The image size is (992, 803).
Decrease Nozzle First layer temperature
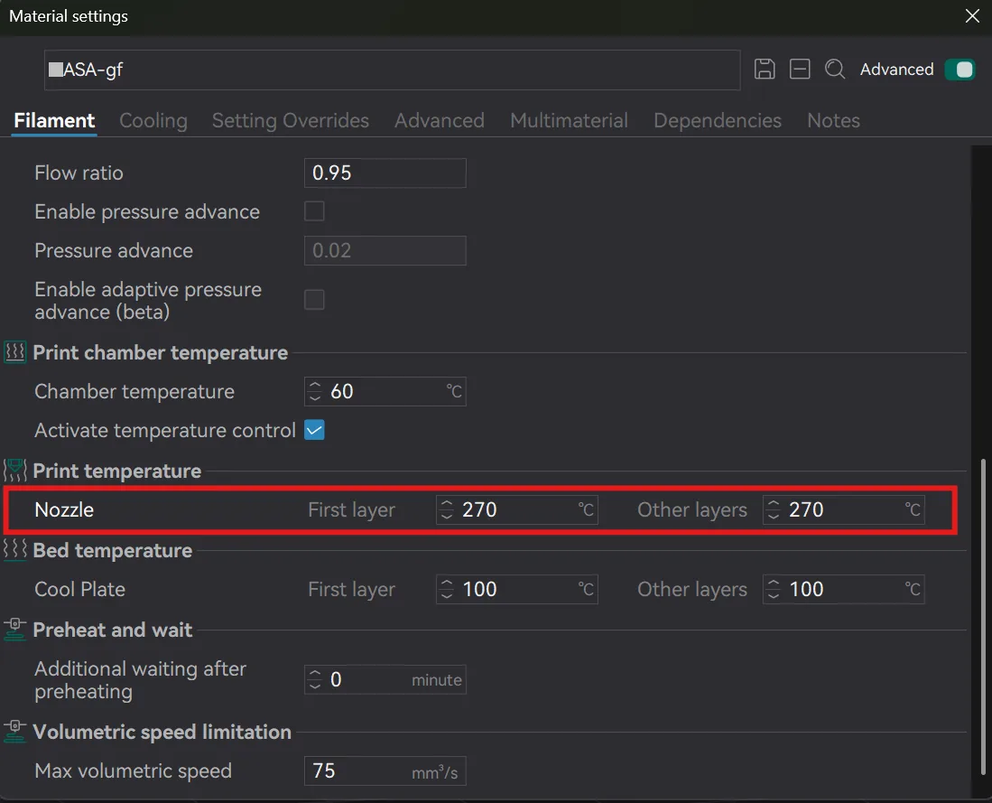[x=447, y=517]
